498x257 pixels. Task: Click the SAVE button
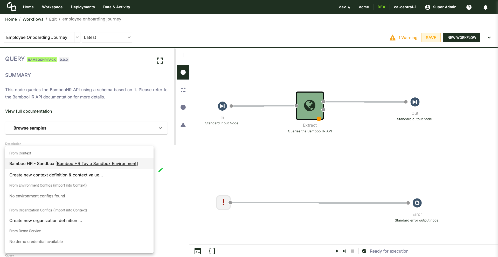[x=431, y=38]
